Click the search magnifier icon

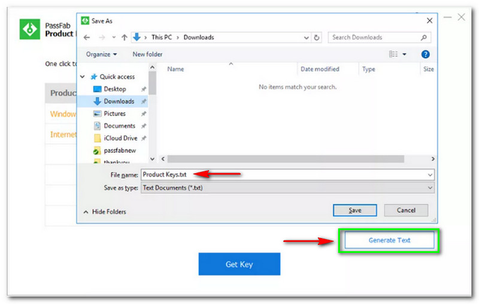424,37
